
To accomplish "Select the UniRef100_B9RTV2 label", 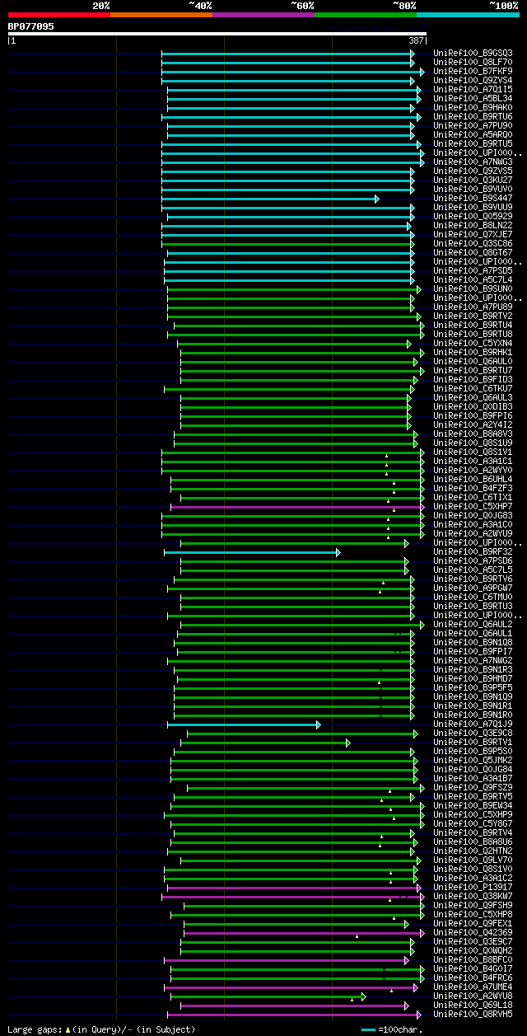I will point(473,316).
